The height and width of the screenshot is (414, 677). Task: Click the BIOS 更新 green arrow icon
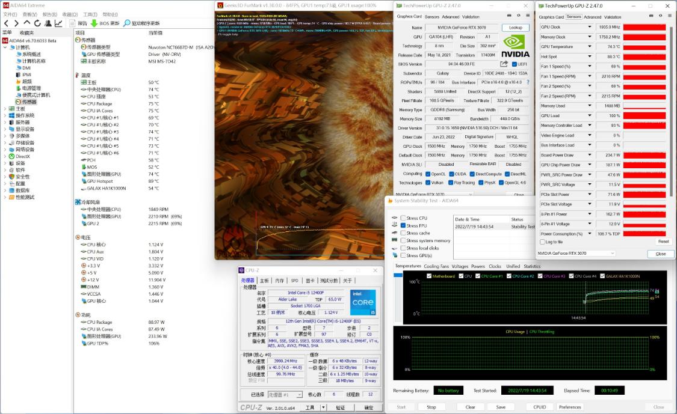[x=94, y=23]
